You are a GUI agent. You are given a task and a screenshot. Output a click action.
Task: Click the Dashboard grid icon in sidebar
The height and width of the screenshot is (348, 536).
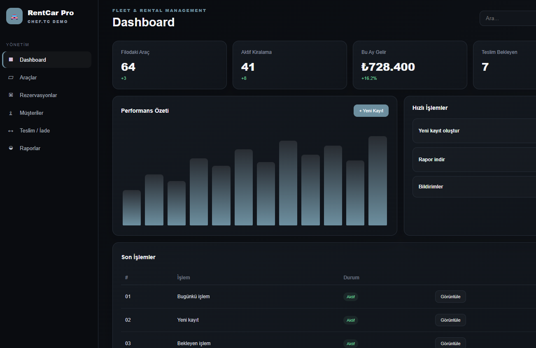[11, 60]
